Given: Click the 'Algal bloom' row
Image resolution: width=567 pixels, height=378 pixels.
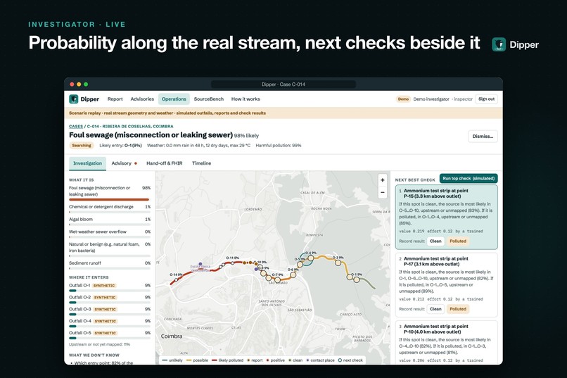Looking at the screenshot, I should pyautogui.click(x=110, y=220).
